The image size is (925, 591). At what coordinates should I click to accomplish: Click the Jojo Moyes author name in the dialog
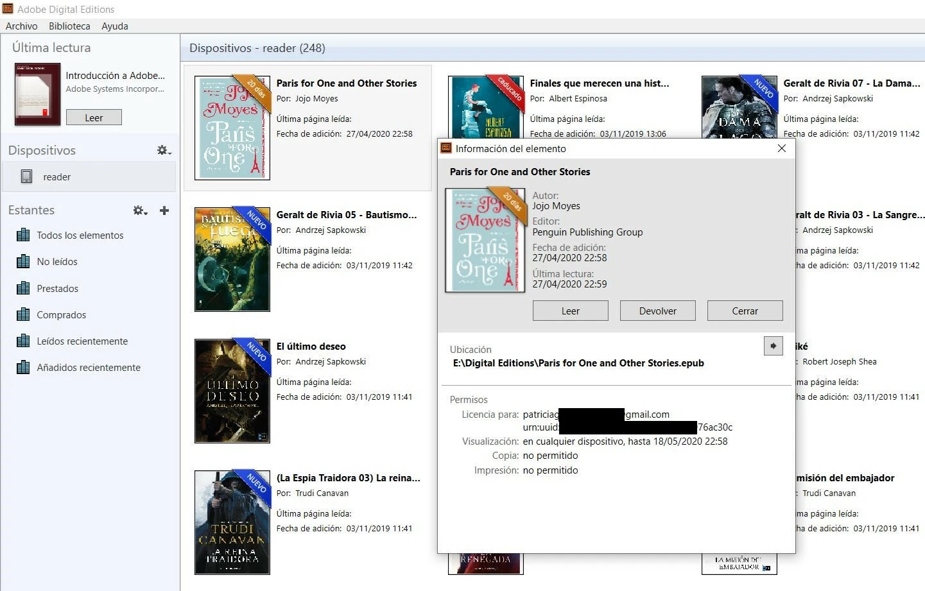pos(556,206)
